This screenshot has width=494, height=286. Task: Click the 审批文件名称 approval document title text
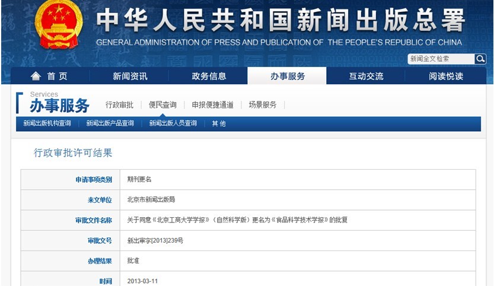[x=237, y=220]
